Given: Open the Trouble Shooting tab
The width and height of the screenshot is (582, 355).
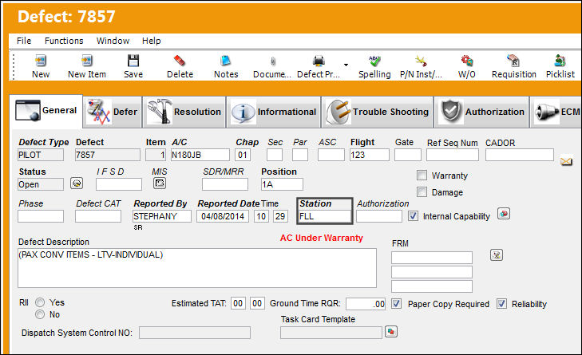Looking at the screenshot, I should pos(378,112).
